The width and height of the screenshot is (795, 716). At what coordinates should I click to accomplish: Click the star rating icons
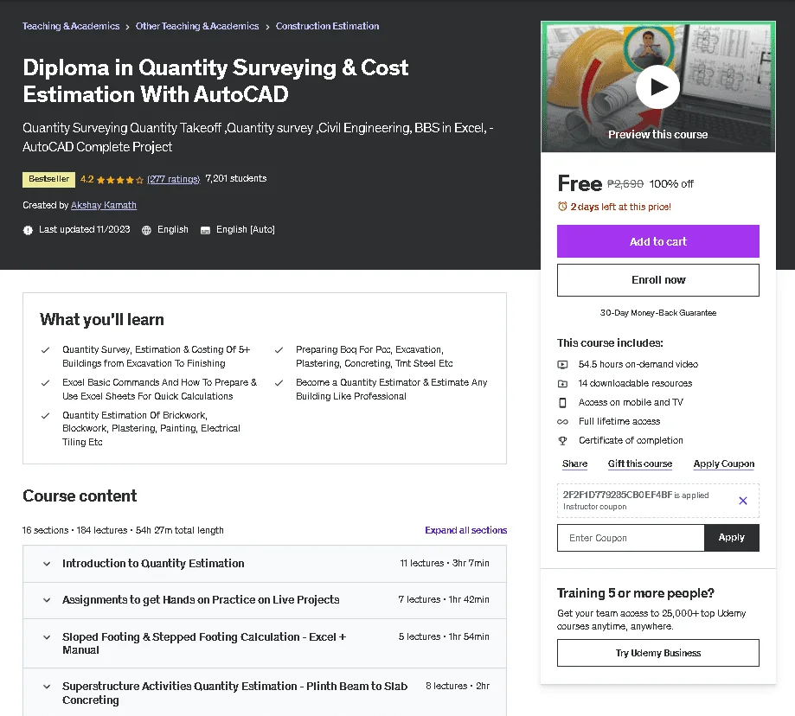(120, 179)
